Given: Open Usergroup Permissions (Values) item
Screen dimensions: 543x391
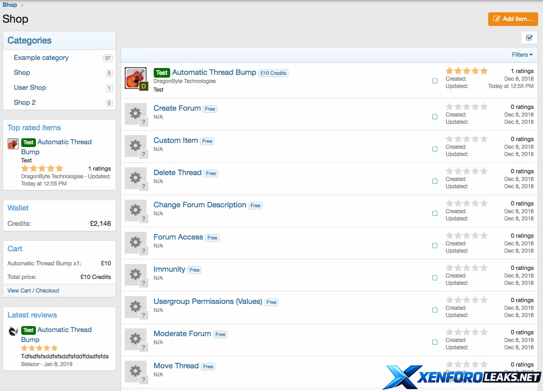Looking at the screenshot, I should click(208, 302).
